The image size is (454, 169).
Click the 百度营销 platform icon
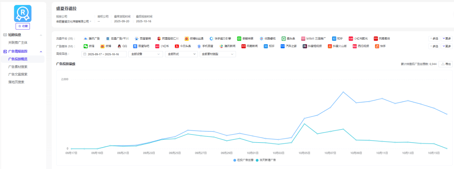click(137, 38)
